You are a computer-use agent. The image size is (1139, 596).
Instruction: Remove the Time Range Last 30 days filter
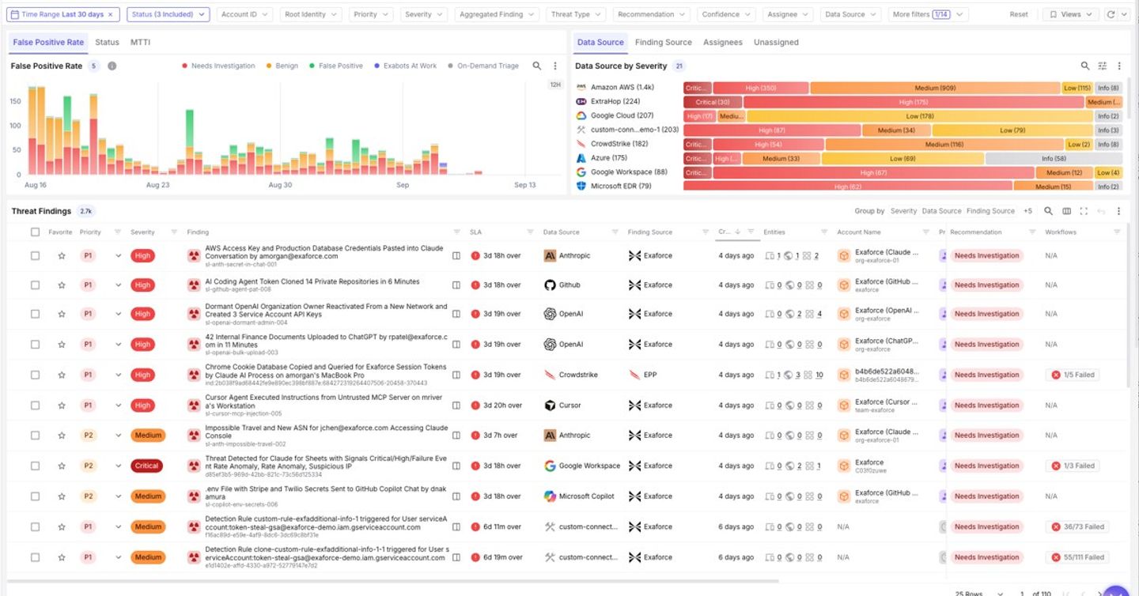pyautogui.click(x=111, y=14)
